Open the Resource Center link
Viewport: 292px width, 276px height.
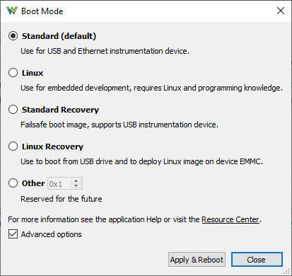click(230, 219)
